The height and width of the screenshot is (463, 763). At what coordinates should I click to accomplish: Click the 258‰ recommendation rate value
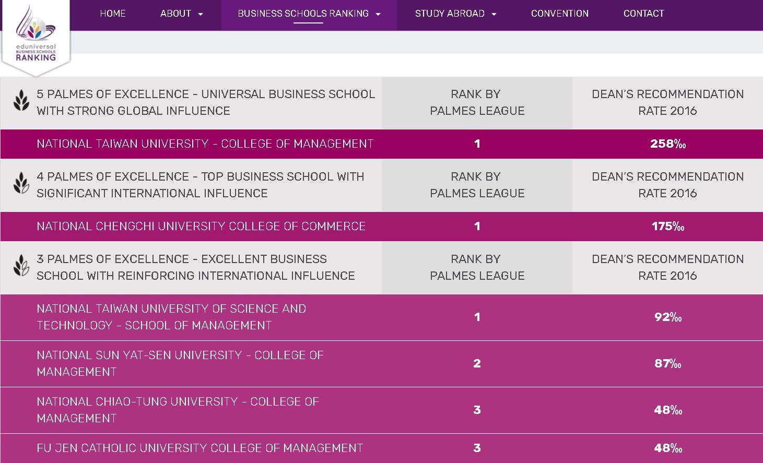tap(667, 144)
